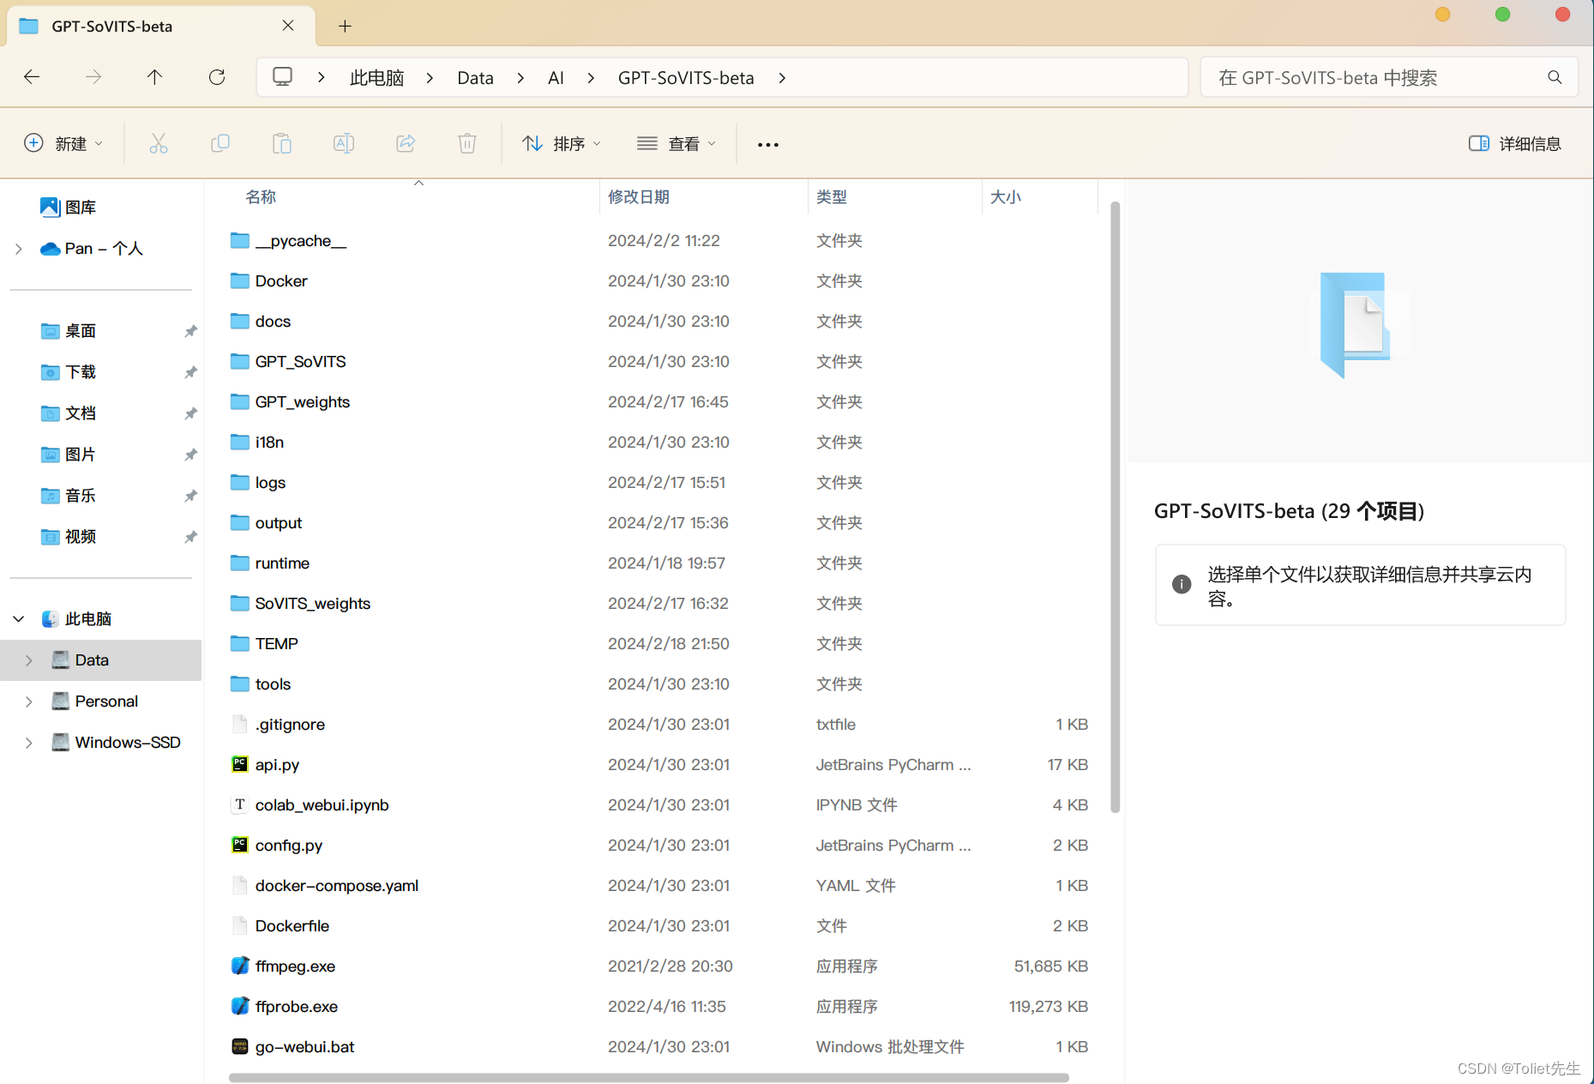Select the config.py PyCharm file icon

click(240, 845)
